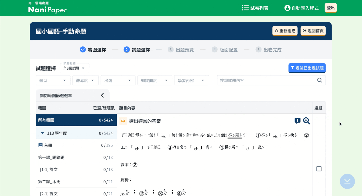The image size is (362, 196).
Task: Click the 試卷列表 link text
Action: [259, 8]
